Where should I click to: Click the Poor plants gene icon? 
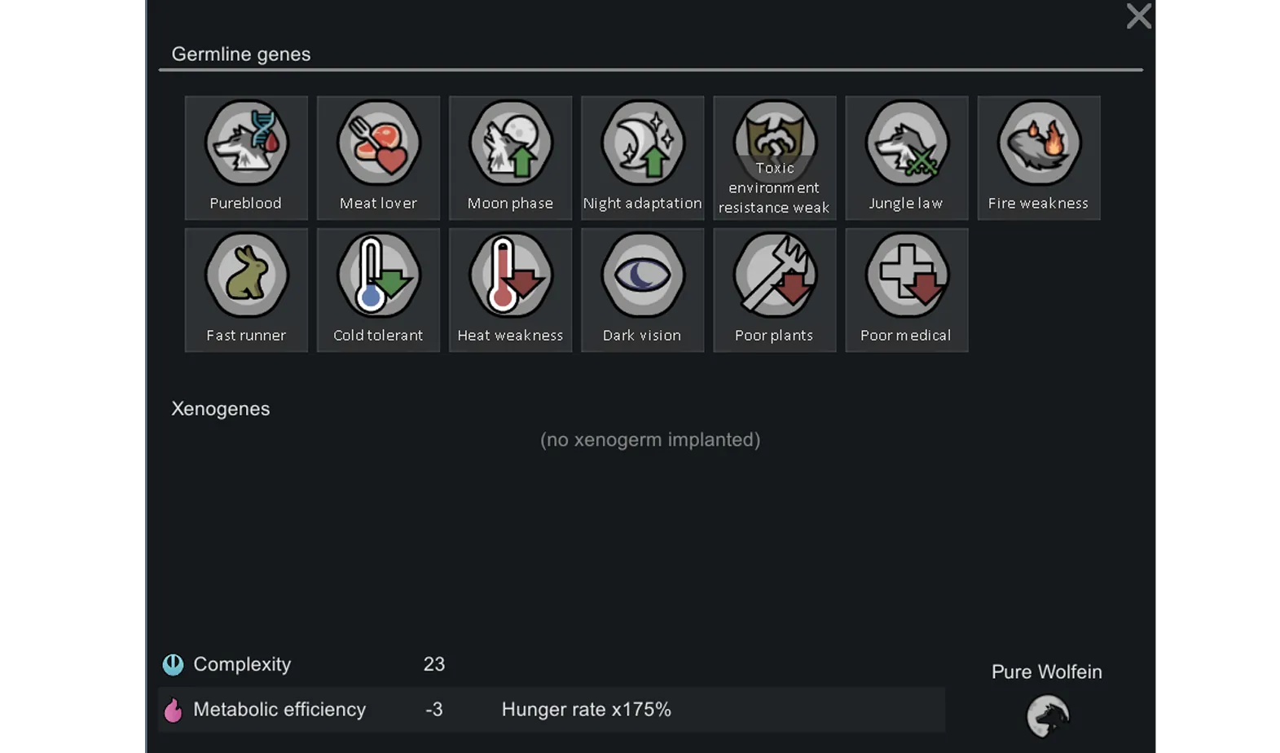click(774, 275)
